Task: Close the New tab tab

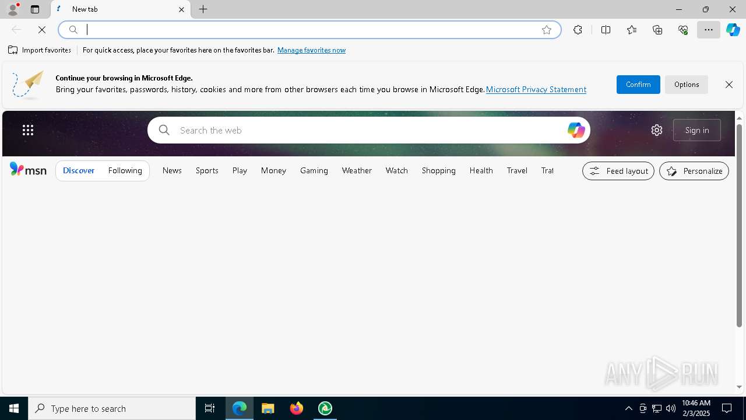Action: [181, 9]
